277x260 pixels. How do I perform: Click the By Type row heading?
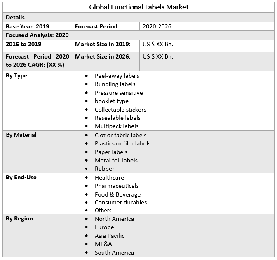click(x=16, y=76)
